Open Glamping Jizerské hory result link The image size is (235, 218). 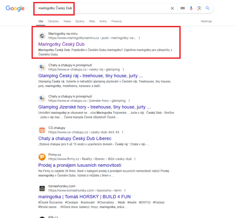click(94, 107)
